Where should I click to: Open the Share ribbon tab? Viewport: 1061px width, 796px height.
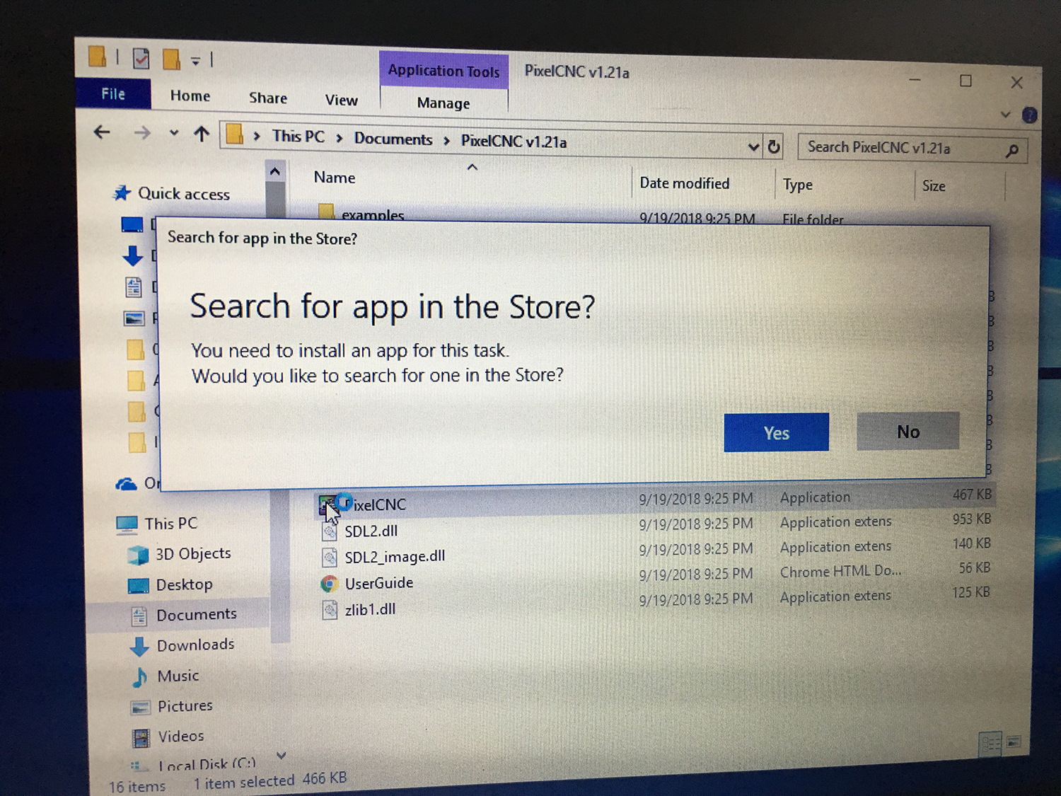[267, 98]
